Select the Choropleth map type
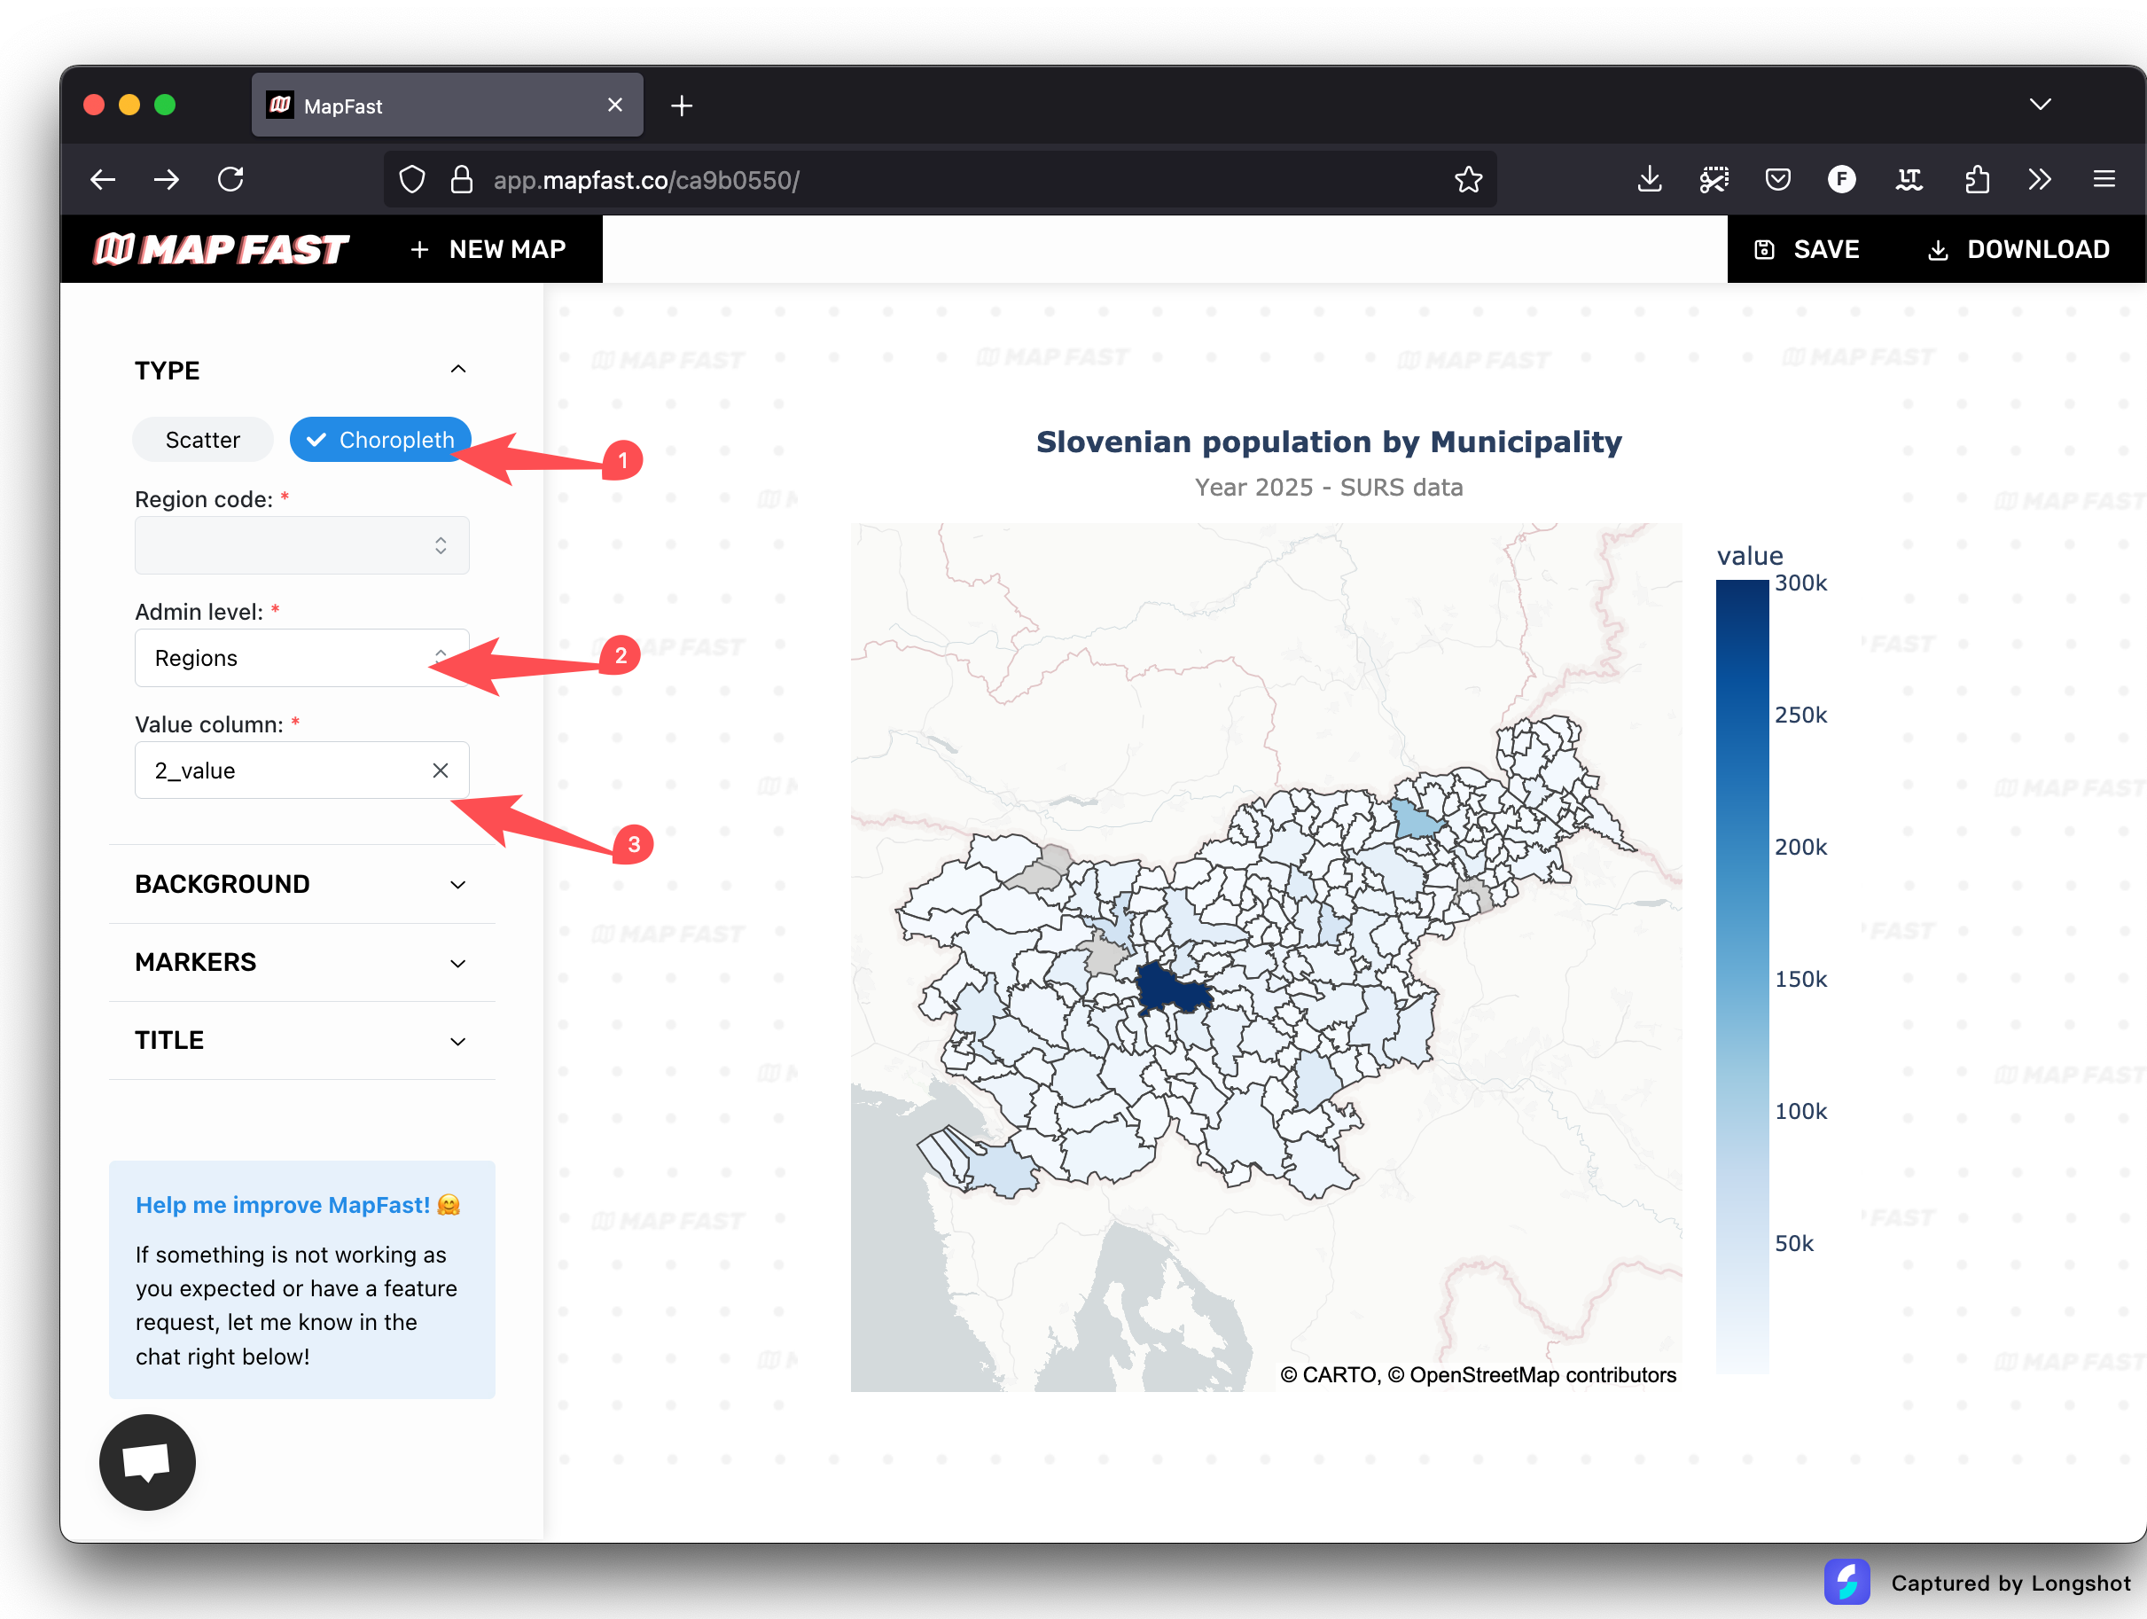The width and height of the screenshot is (2147, 1619). [380, 440]
